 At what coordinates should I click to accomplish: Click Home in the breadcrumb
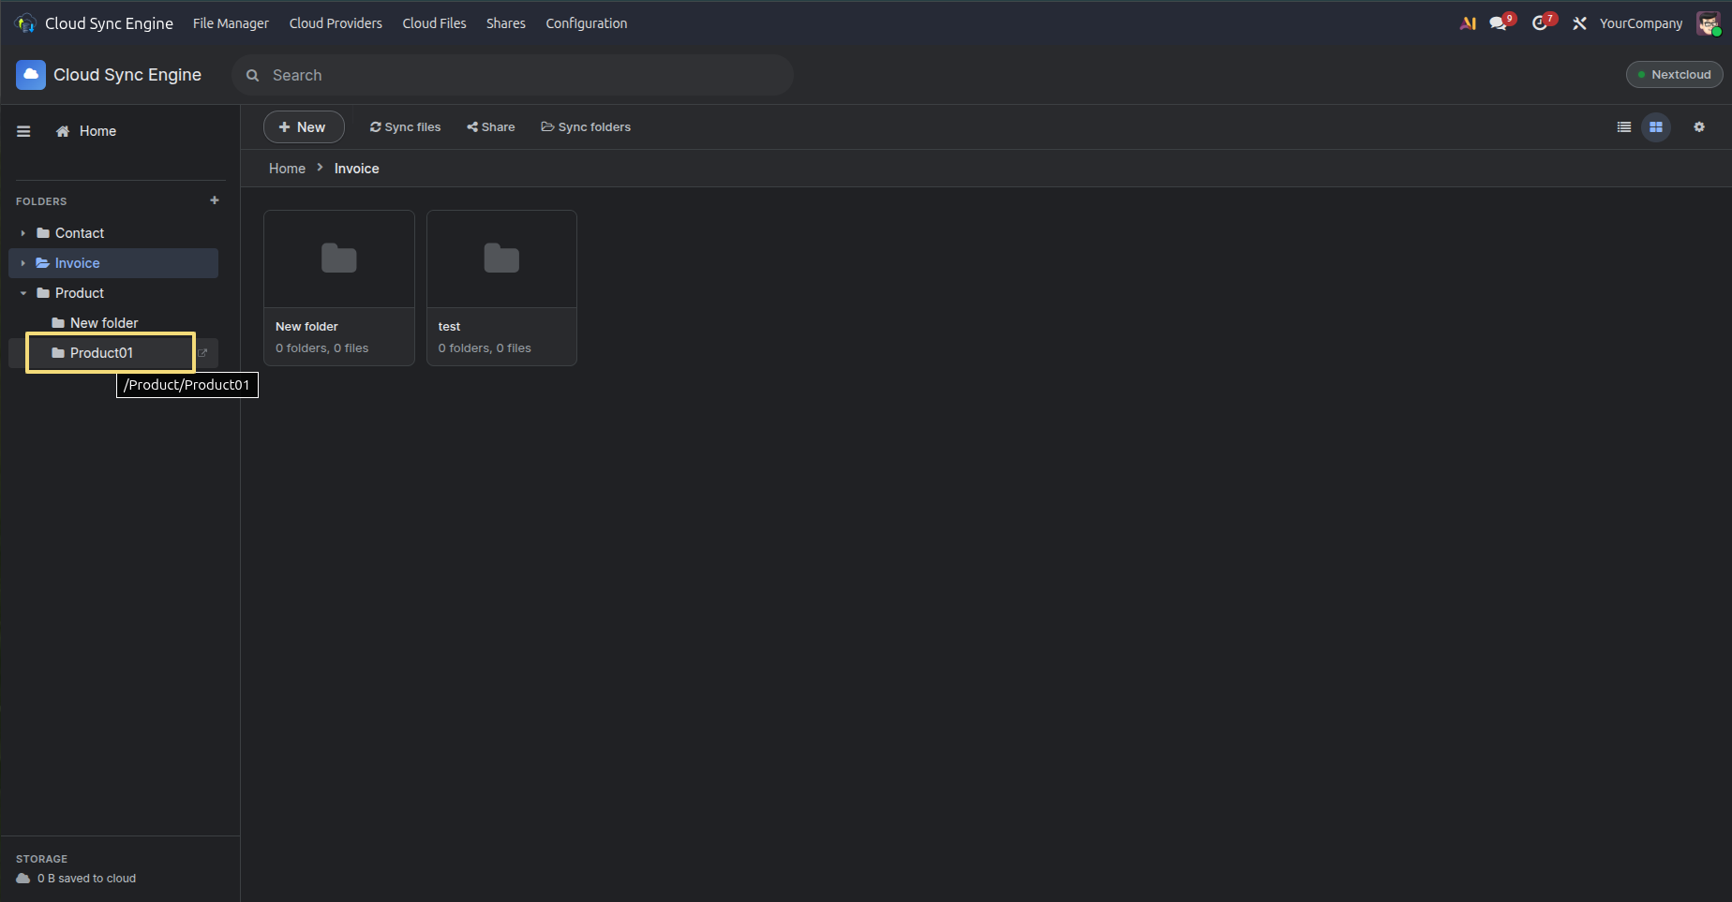pos(287,169)
